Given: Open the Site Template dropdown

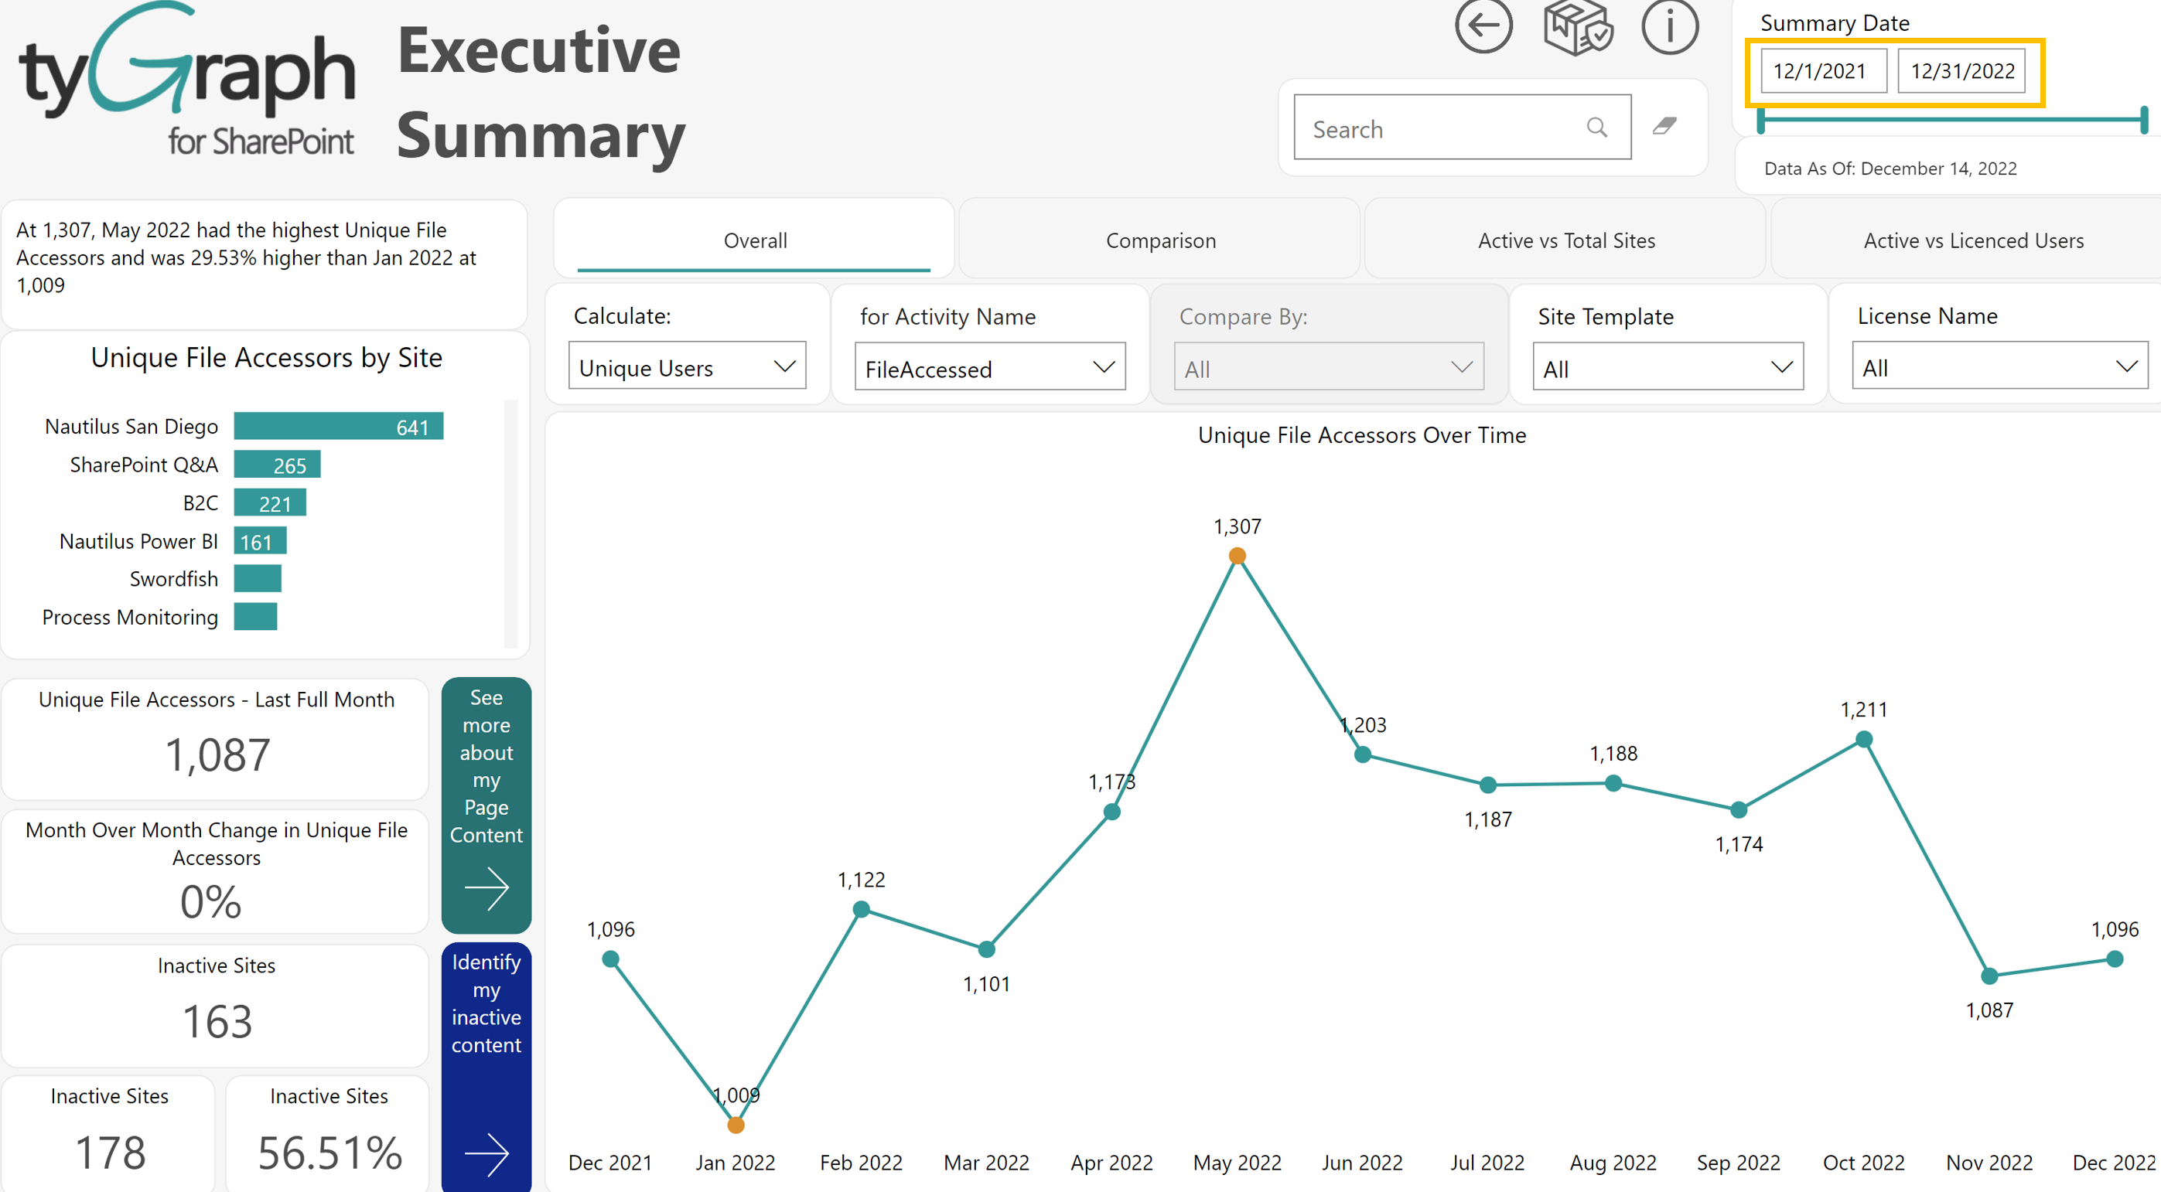Looking at the screenshot, I should pyautogui.click(x=1667, y=367).
